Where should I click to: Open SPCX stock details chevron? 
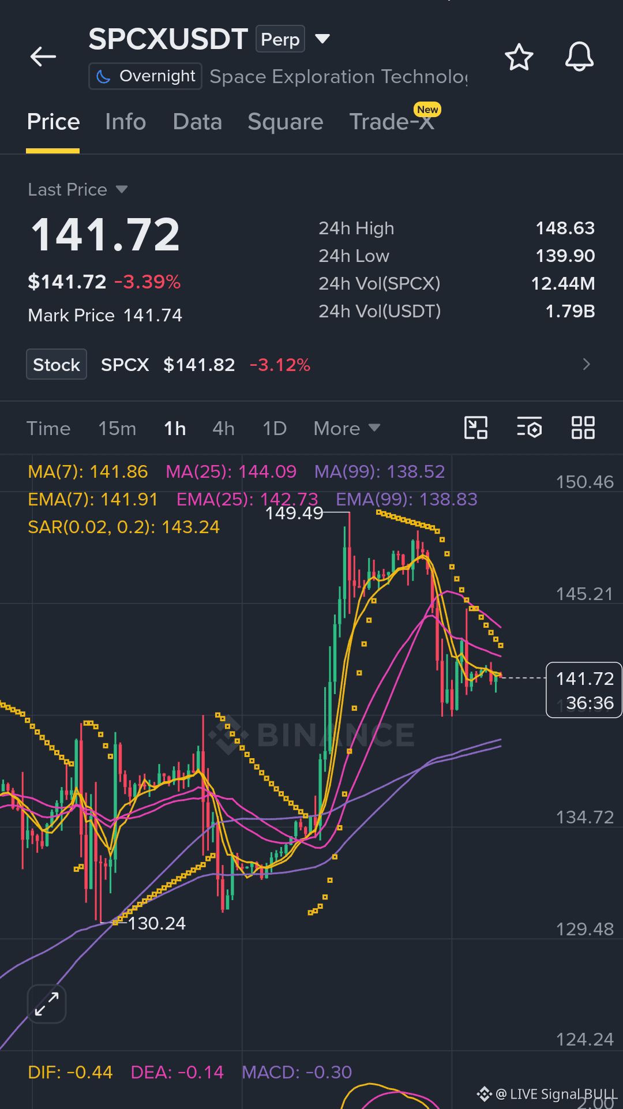[586, 364]
